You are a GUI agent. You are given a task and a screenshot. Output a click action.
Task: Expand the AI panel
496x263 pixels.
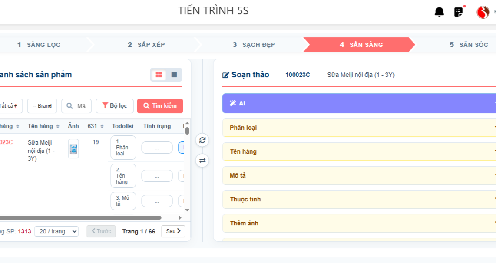359,103
